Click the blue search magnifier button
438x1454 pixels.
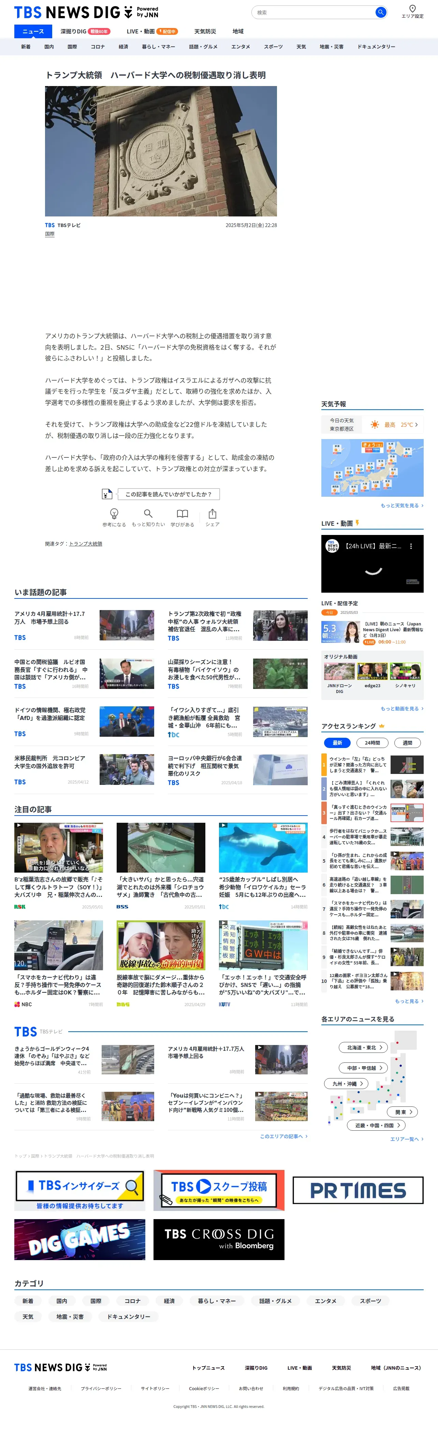[x=380, y=12]
